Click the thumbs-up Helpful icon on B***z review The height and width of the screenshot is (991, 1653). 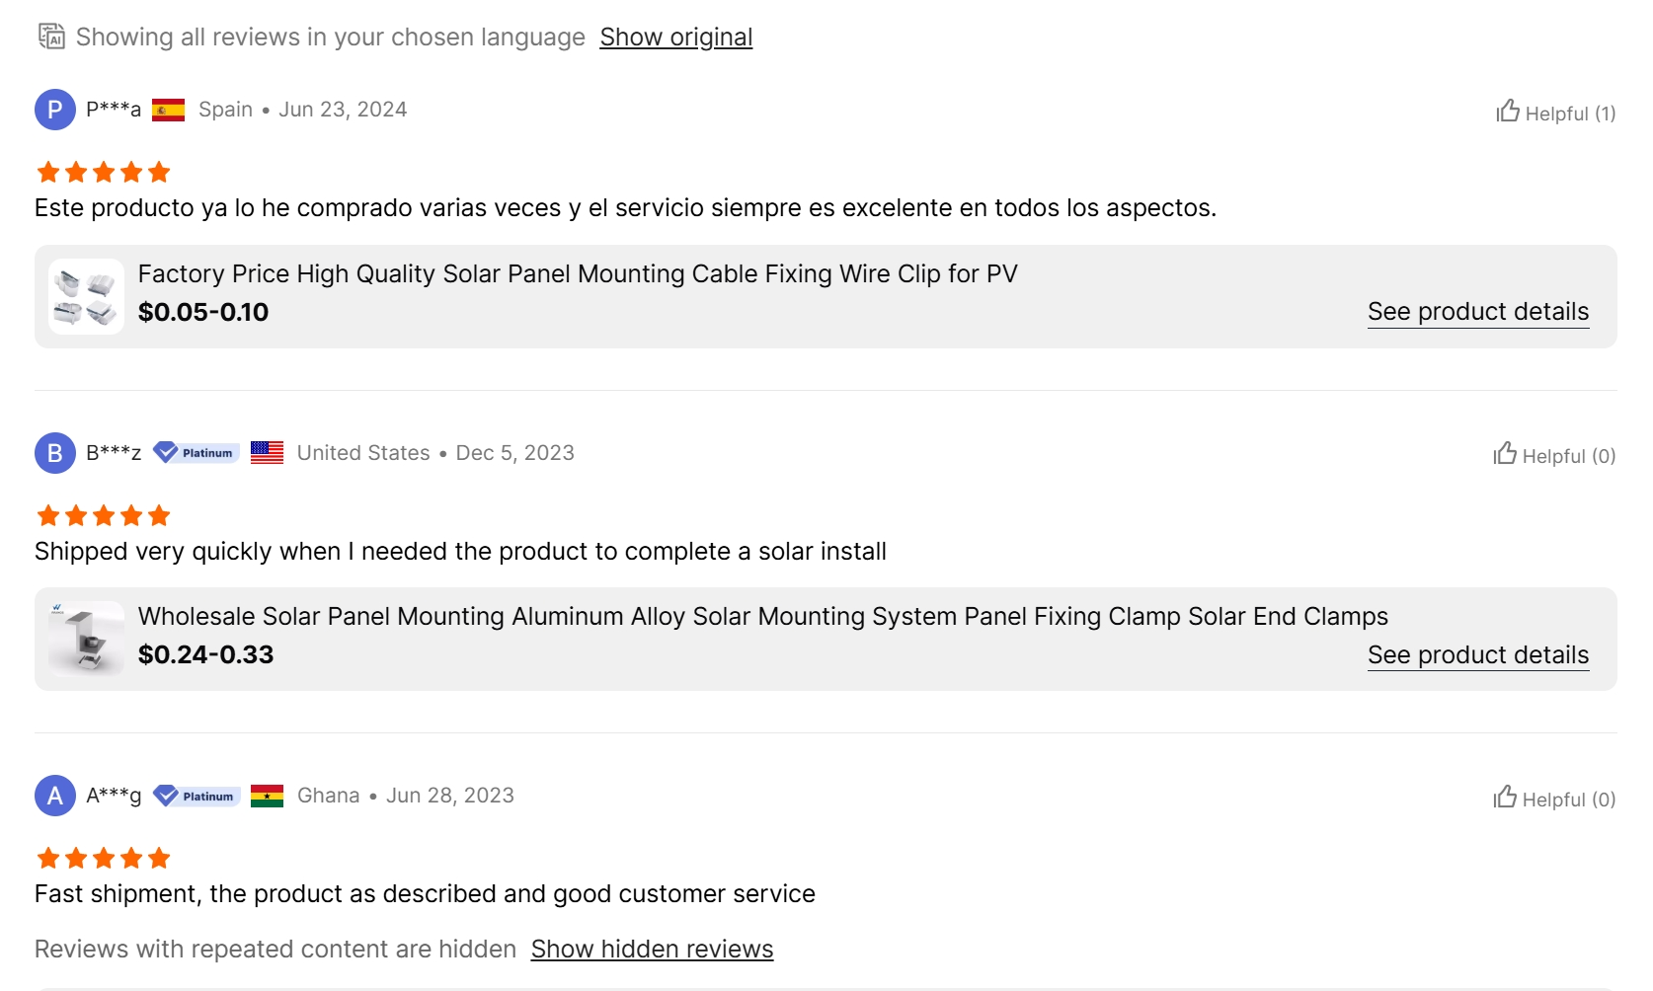(x=1505, y=454)
